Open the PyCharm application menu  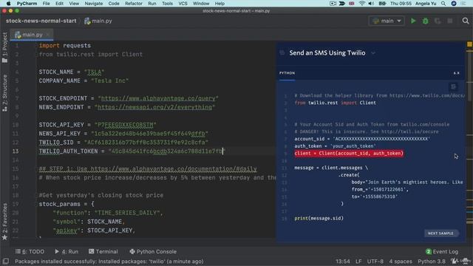click(x=27, y=3)
